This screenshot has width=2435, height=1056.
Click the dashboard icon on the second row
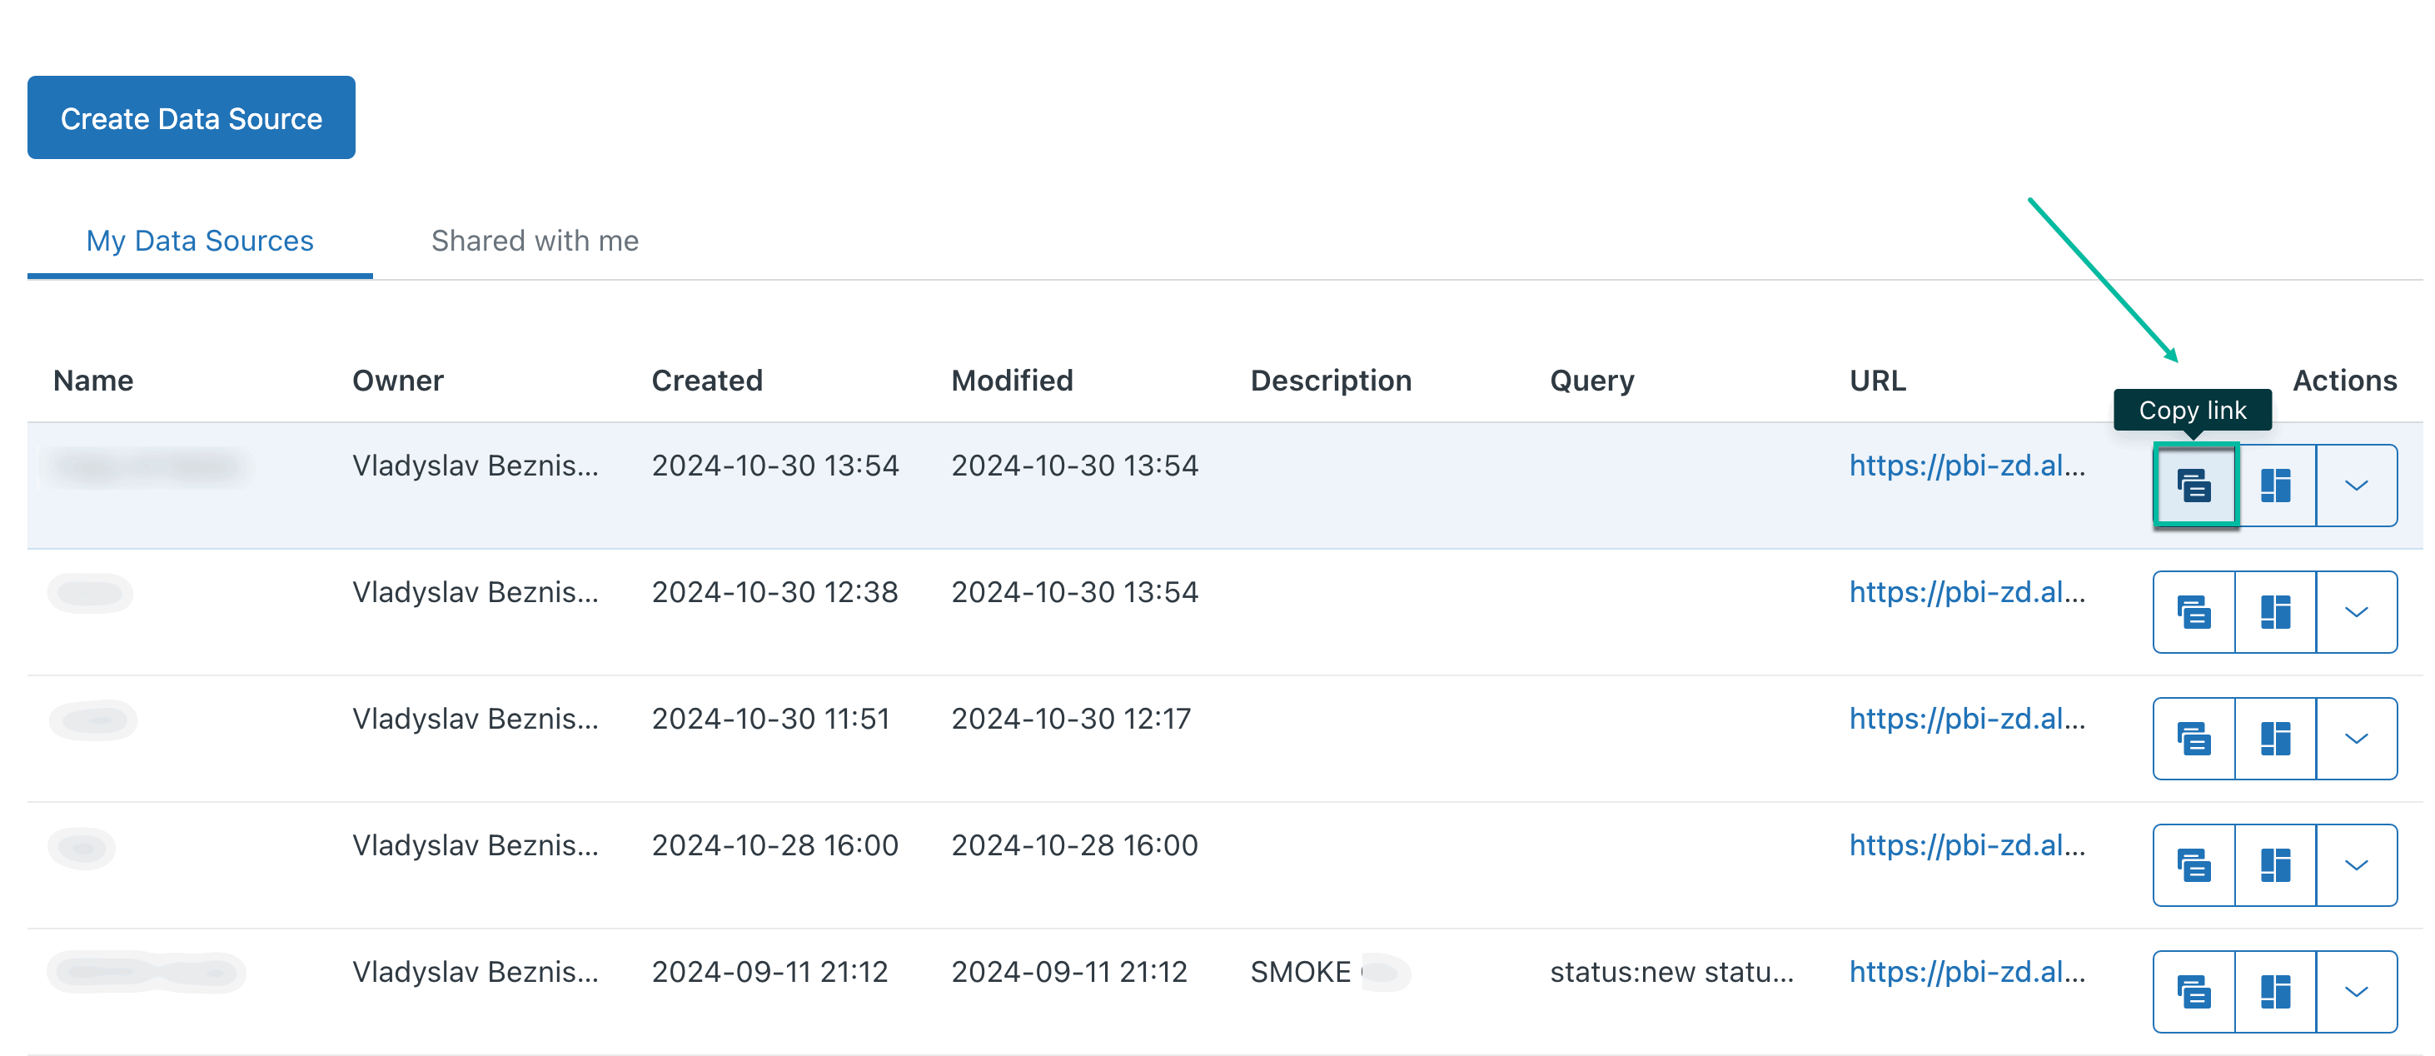coord(2275,611)
